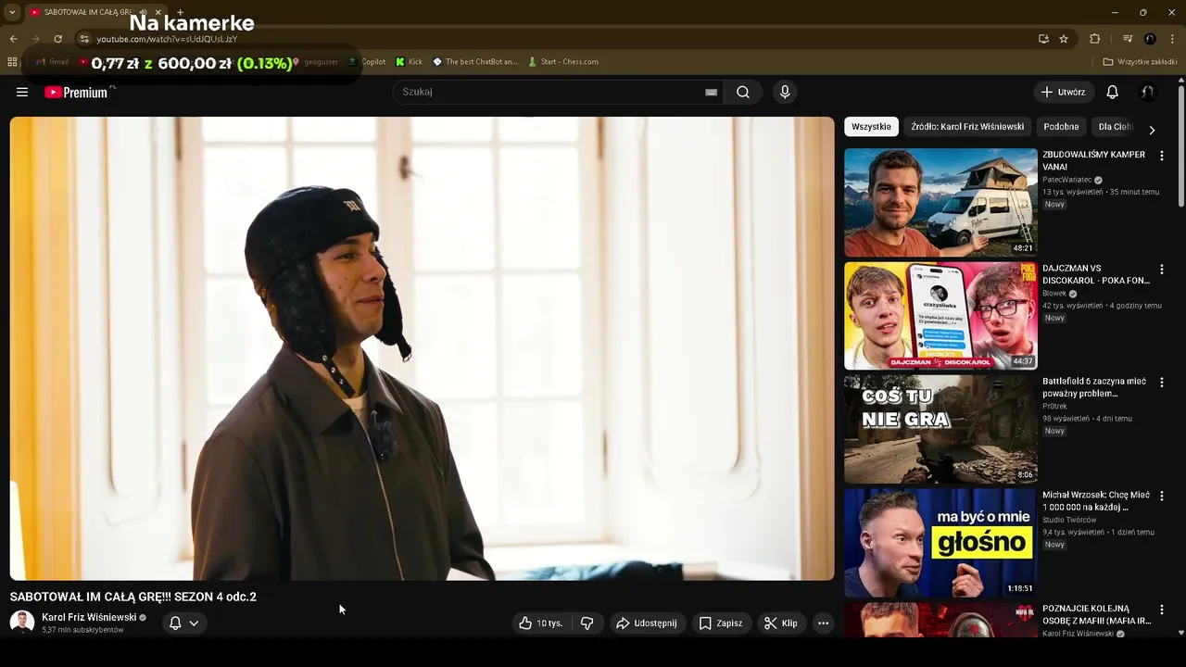Click the main video player
Screen dimensions: 1186x667
(x=422, y=348)
